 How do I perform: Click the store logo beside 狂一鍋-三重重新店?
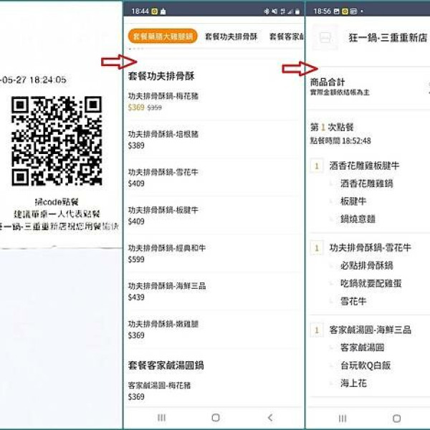(x=325, y=37)
